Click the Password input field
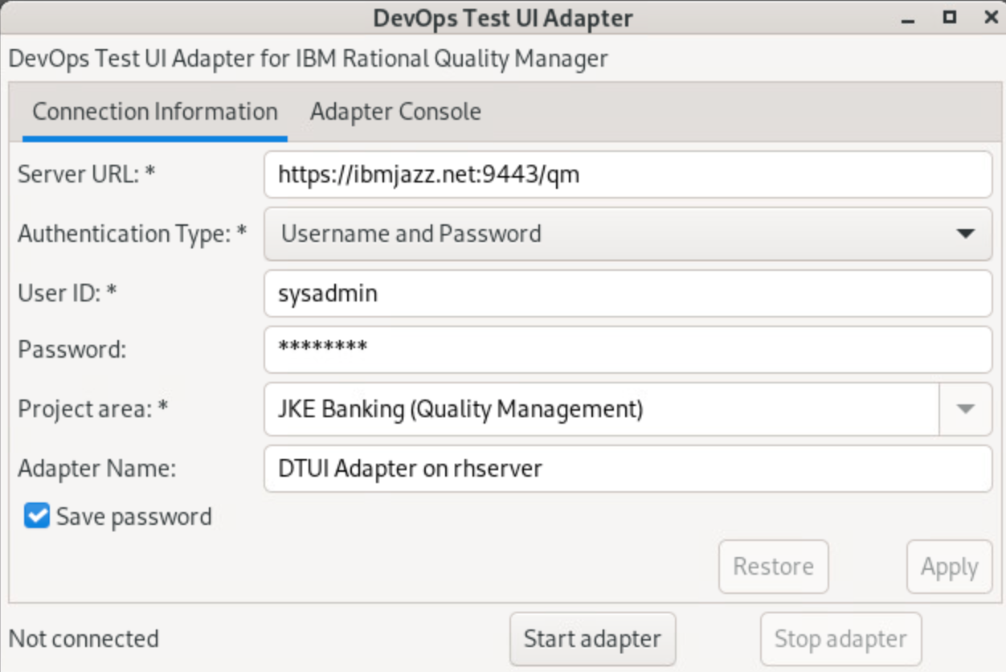Screen dimensions: 1006x672 pos(628,350)
